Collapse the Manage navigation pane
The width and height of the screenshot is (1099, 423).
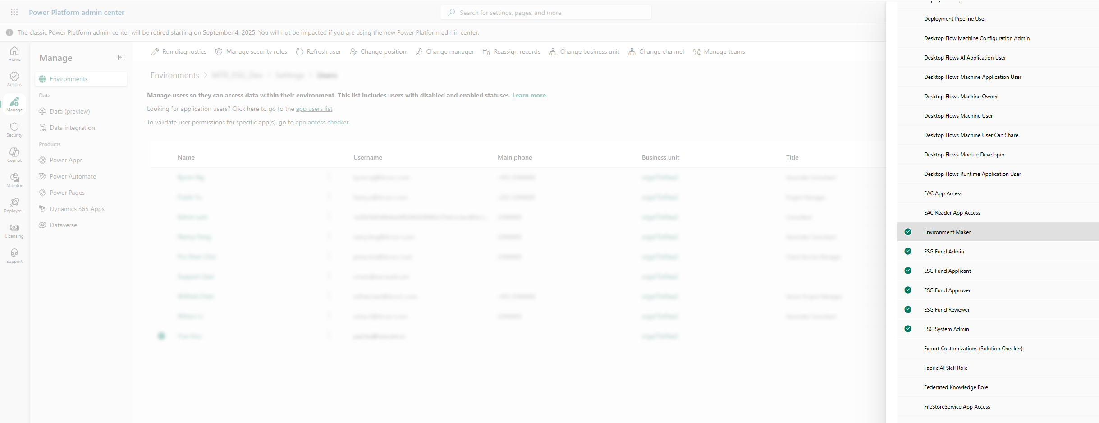click(x=122, y=57)
